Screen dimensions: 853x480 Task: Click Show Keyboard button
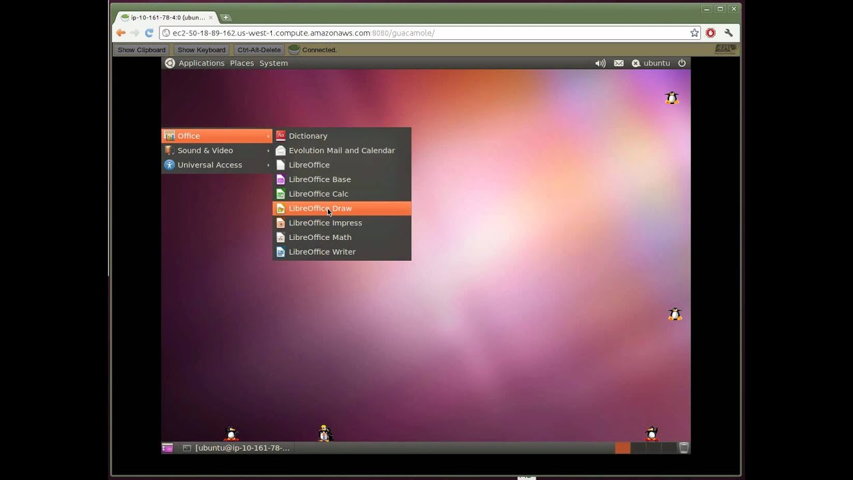point(201,50)
